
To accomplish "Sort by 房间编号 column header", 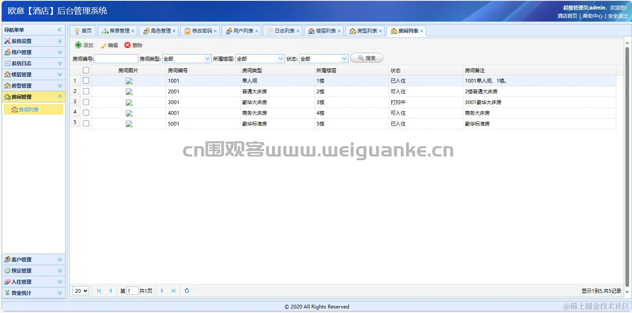I will (203, 70).
